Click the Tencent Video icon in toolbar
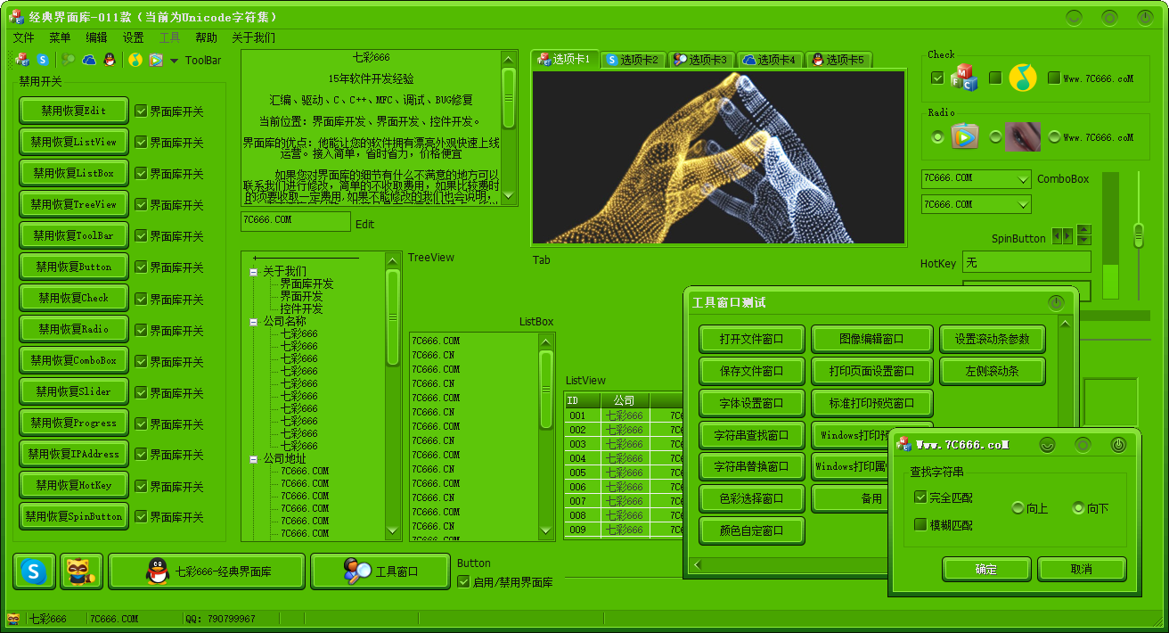 click(156, 60)
